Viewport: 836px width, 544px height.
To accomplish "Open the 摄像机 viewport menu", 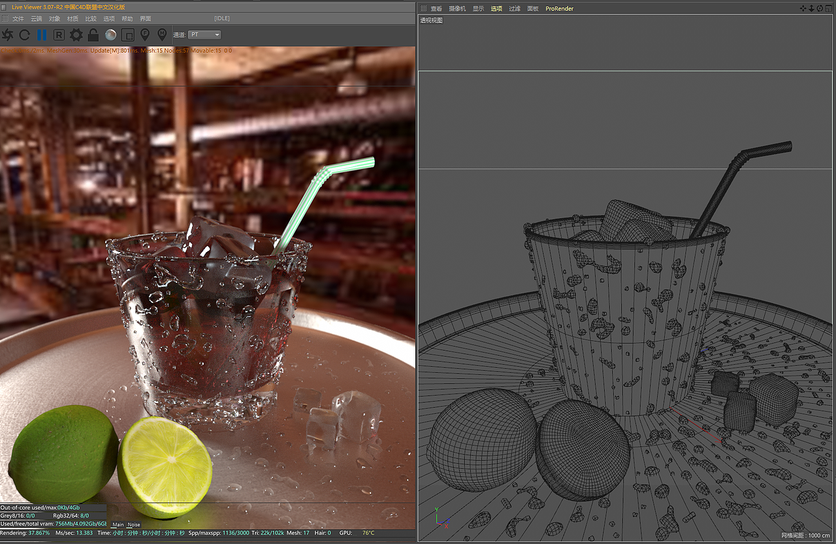I will [x=457, y=8].
